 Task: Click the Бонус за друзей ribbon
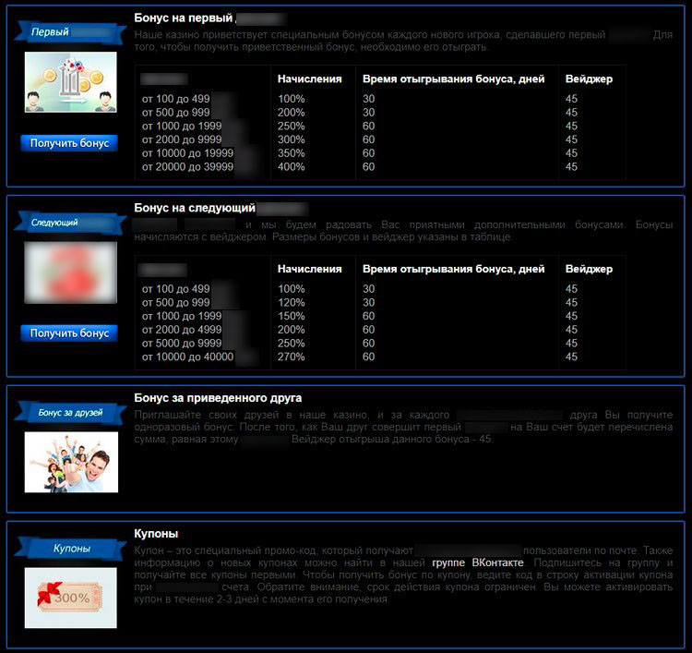pos(70,412)
